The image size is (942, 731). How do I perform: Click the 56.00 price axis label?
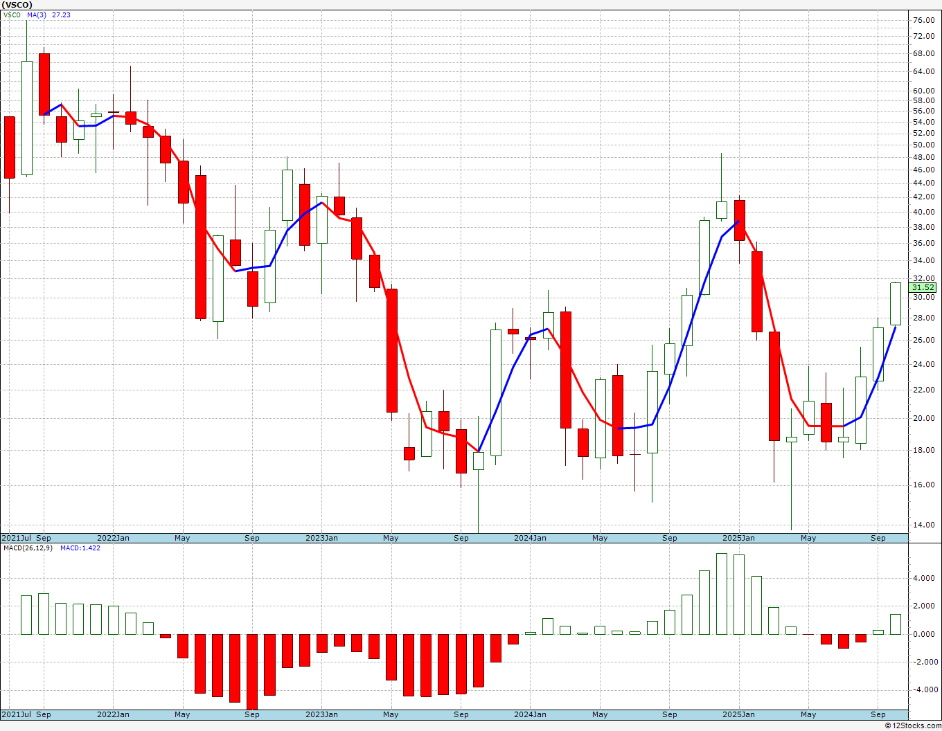(x=923, y=111)
